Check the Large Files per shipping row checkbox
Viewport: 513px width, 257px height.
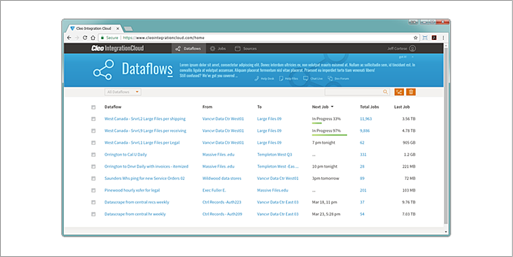pyautogui.click(x=94, y=119)
